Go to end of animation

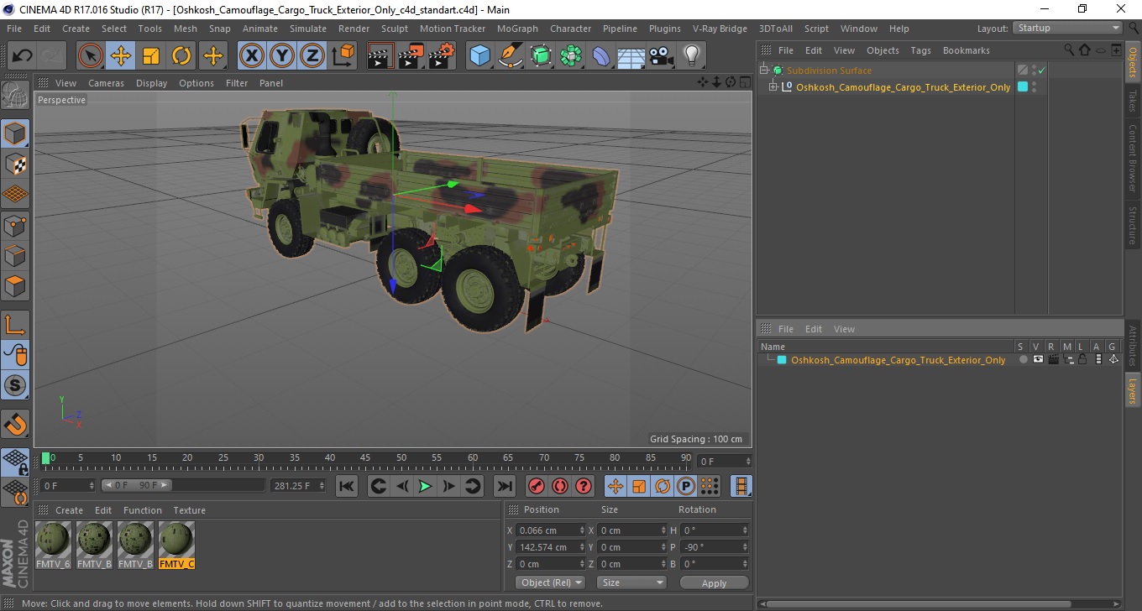point(504,486)
